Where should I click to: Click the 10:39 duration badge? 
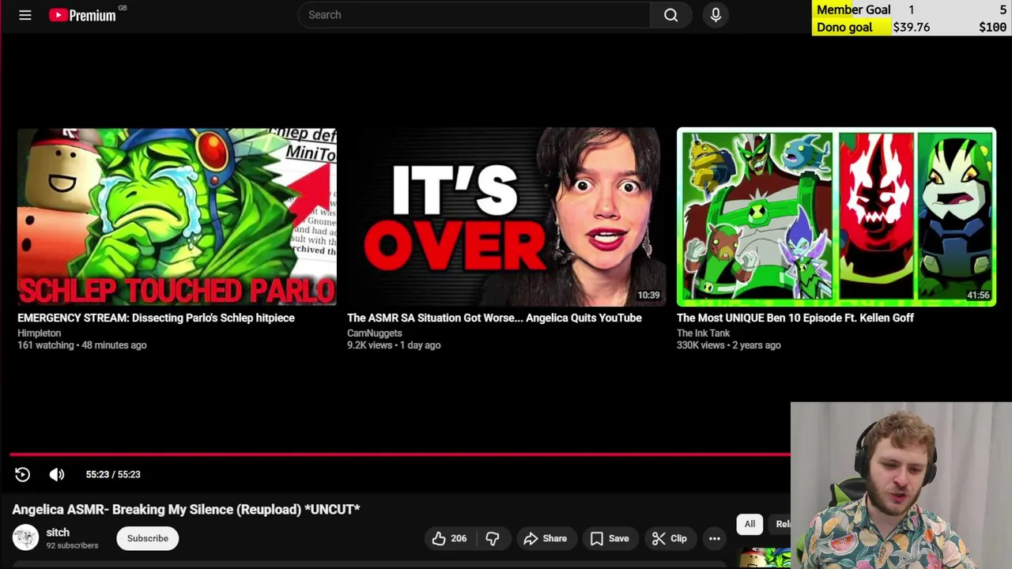pos(648,295)
